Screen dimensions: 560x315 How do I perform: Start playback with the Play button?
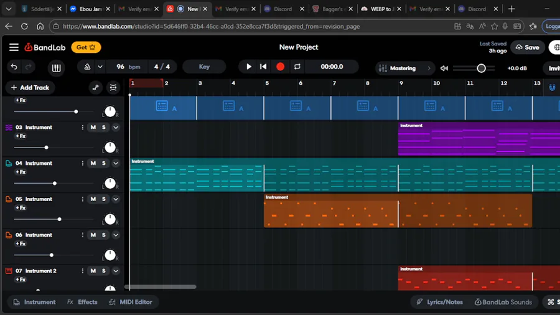pos(248,67)
